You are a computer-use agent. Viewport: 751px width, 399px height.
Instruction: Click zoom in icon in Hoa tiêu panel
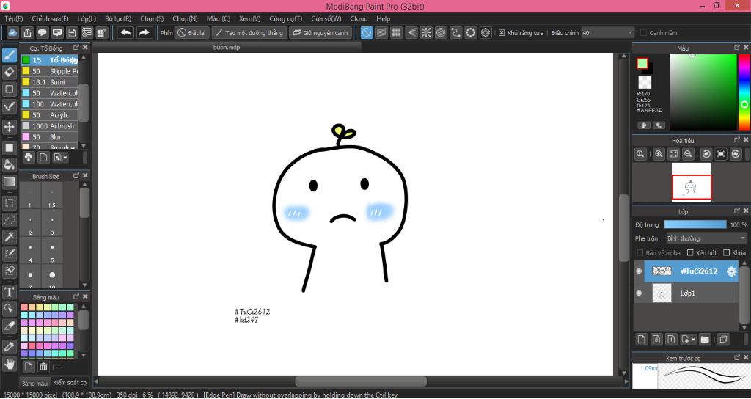(659, 154)
